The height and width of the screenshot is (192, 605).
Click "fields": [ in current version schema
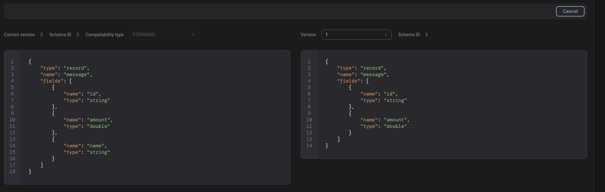56,81
